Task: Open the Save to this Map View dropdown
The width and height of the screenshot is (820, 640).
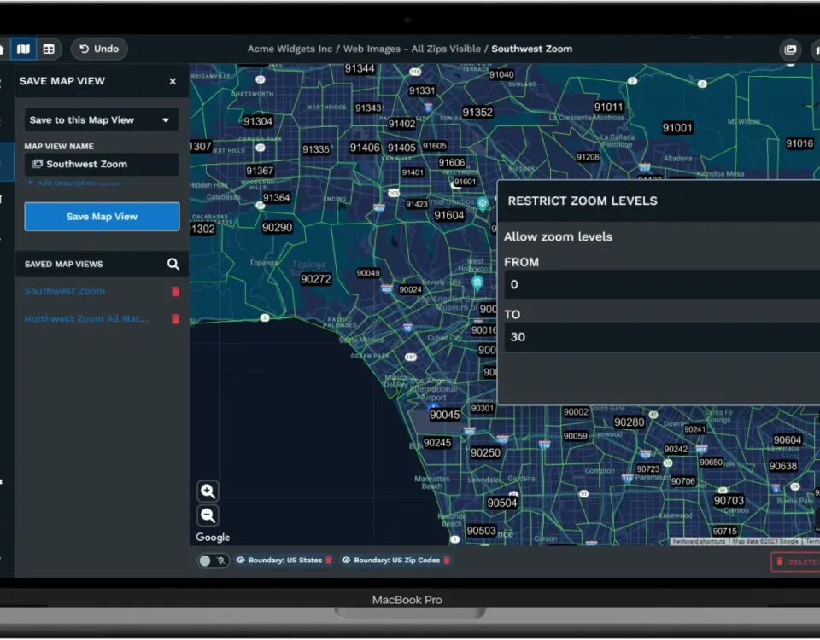Action: click(x=101, y=119)
